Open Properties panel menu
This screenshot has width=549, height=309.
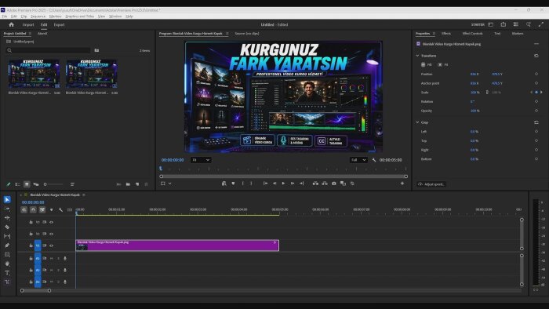[434, 34]
